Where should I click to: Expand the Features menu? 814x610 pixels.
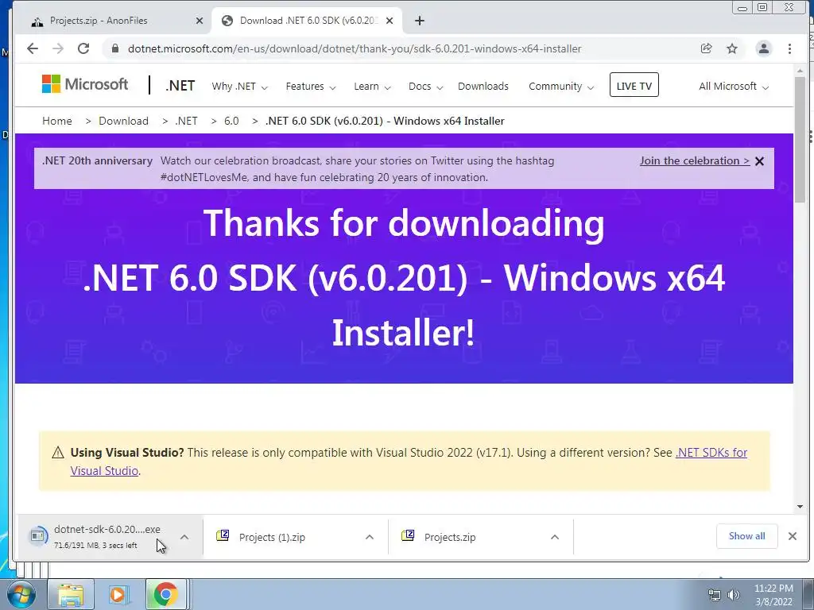coord(311,87)
